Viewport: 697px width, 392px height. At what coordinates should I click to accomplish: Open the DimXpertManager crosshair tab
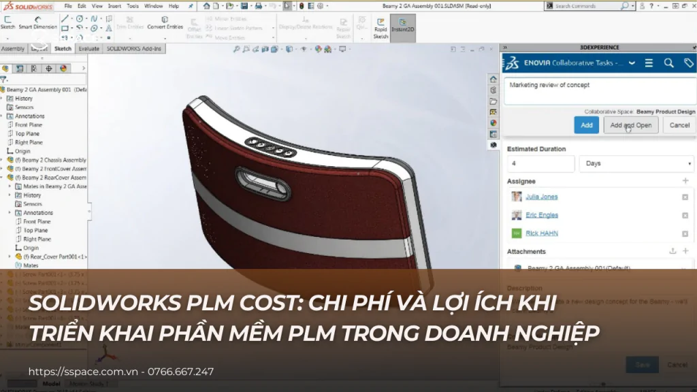(49, 69)
